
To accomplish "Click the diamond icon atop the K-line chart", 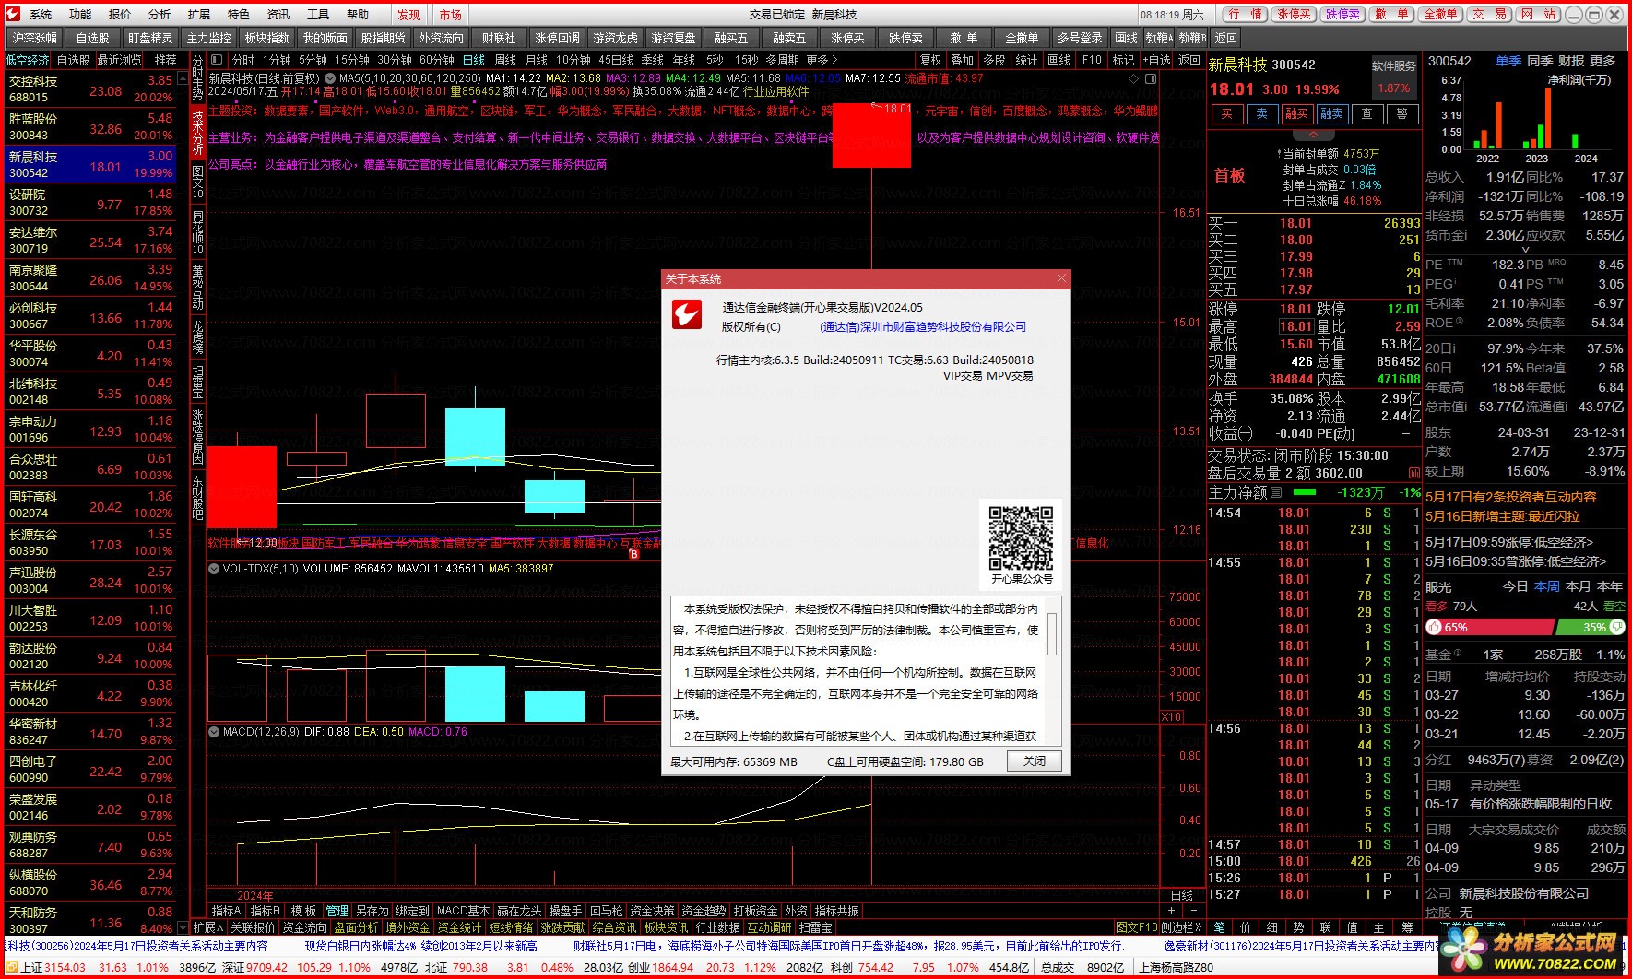I will (x=1134, y=79).
